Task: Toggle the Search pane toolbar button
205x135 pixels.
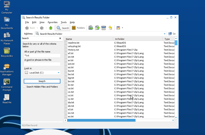Action: (63, 28)
